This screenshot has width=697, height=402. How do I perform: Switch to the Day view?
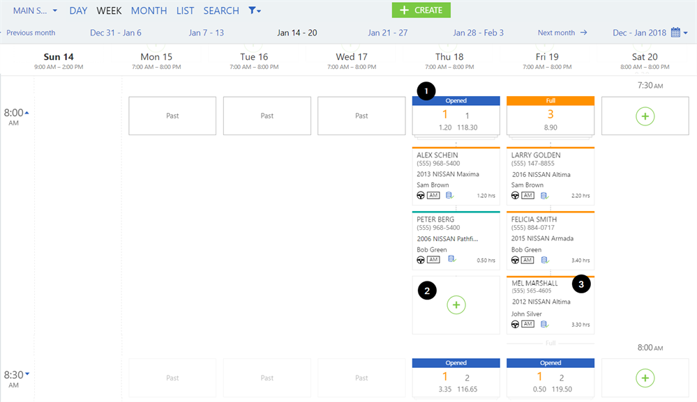(x=78, y=11)
